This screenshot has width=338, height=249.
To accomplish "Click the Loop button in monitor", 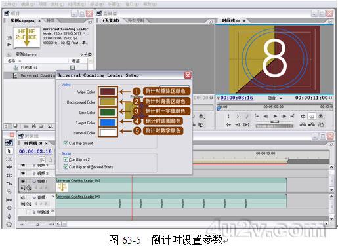I will tap(303, 116).
